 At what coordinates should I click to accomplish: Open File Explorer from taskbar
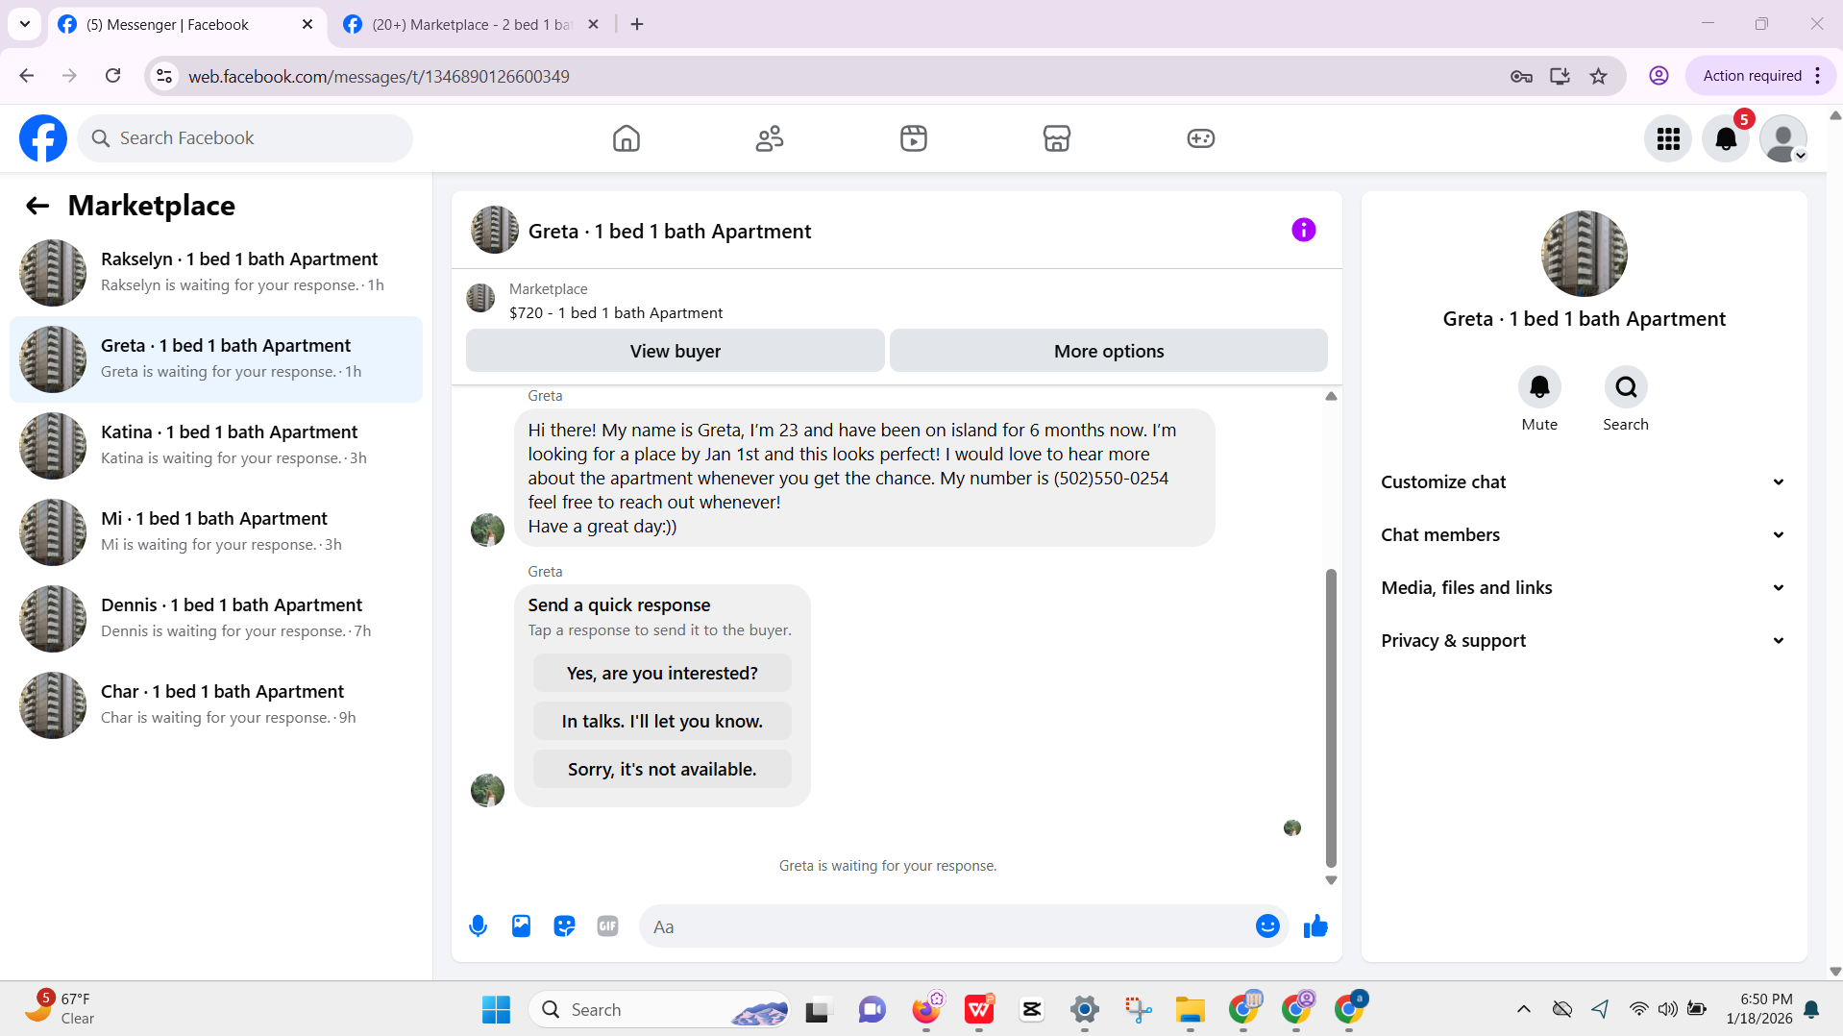(1190, 1010)
